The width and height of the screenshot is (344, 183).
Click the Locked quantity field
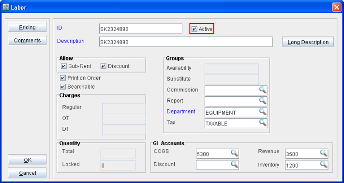tap(118, 165)
